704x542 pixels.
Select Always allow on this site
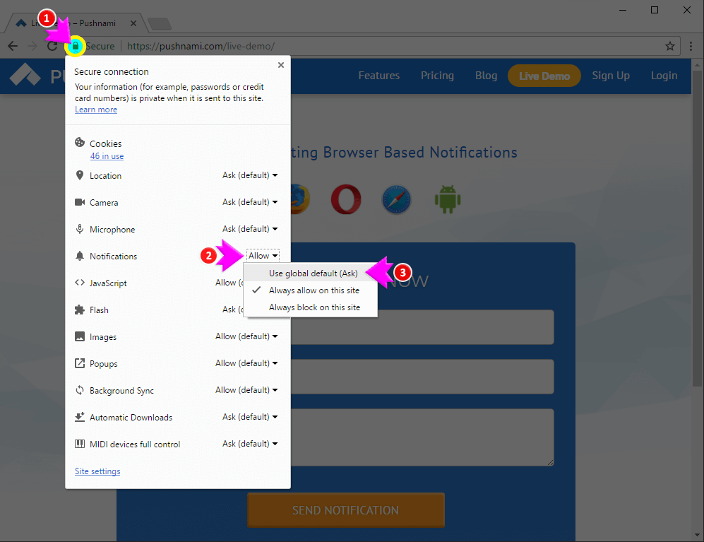tap(314, 290)
